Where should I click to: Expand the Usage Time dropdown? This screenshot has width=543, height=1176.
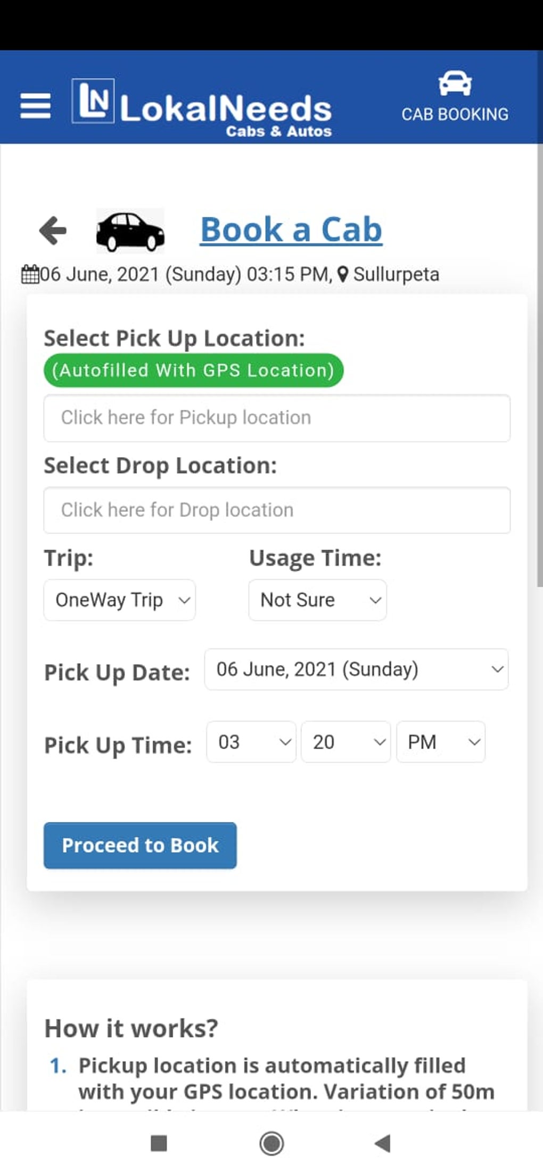317,600
